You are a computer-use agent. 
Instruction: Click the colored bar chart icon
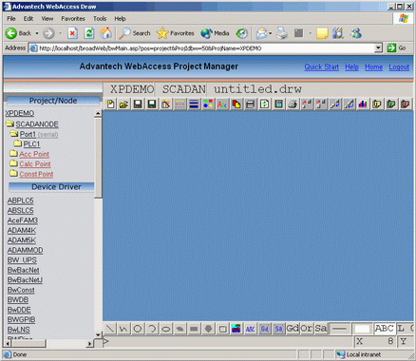coord(363,104)
